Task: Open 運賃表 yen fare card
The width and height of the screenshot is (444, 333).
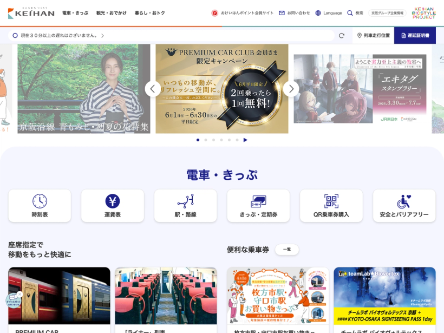Action: click(113, 206)
